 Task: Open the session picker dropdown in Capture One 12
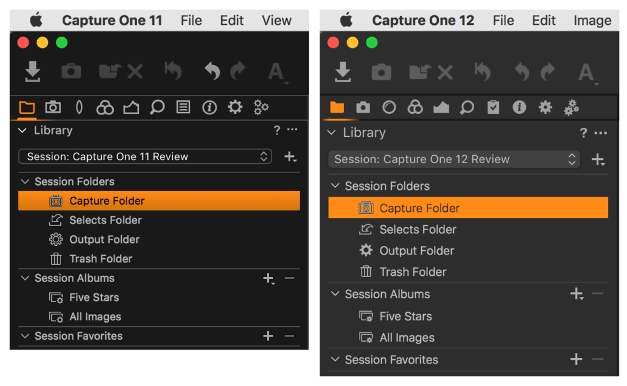(x=454, y=159)
